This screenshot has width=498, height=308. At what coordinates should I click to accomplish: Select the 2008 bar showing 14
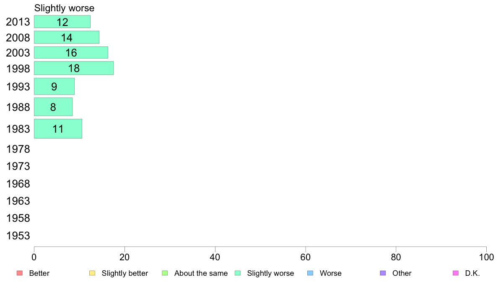67,37
